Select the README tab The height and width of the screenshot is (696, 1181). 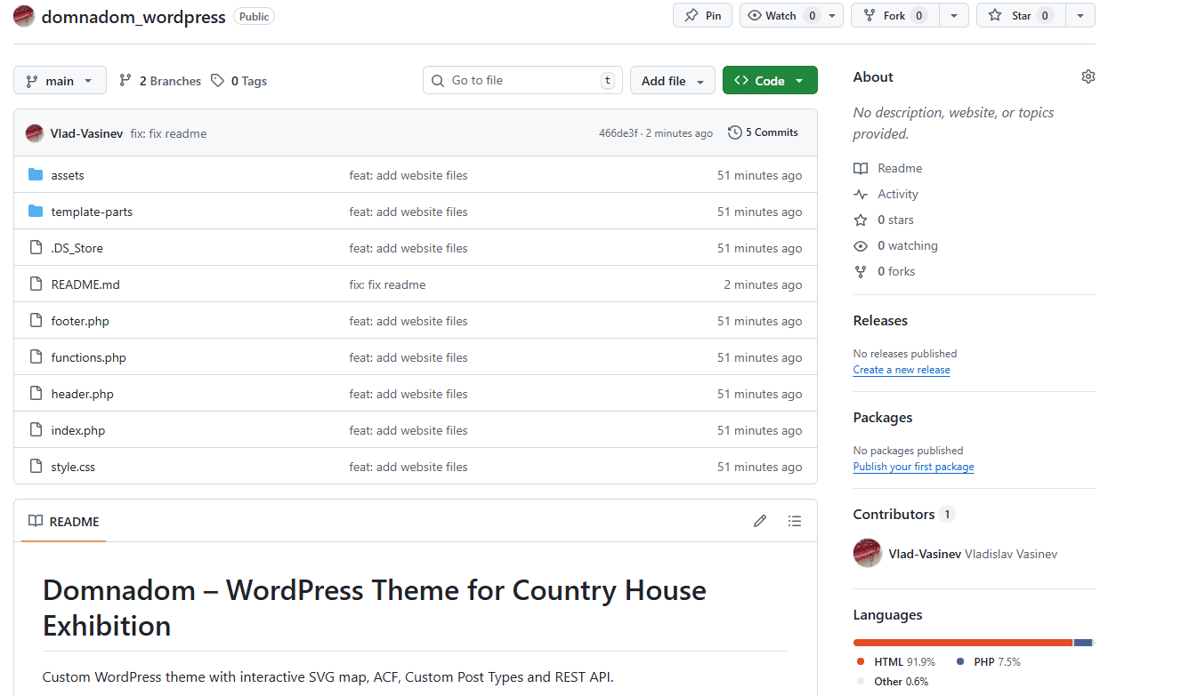pos(64,522)
